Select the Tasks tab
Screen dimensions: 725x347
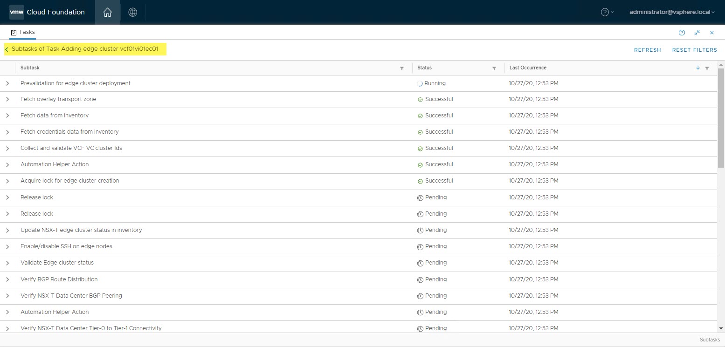tap(23, 32)
